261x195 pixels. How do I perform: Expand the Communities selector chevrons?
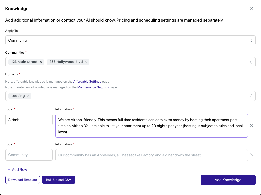click(x=251, y=62)
